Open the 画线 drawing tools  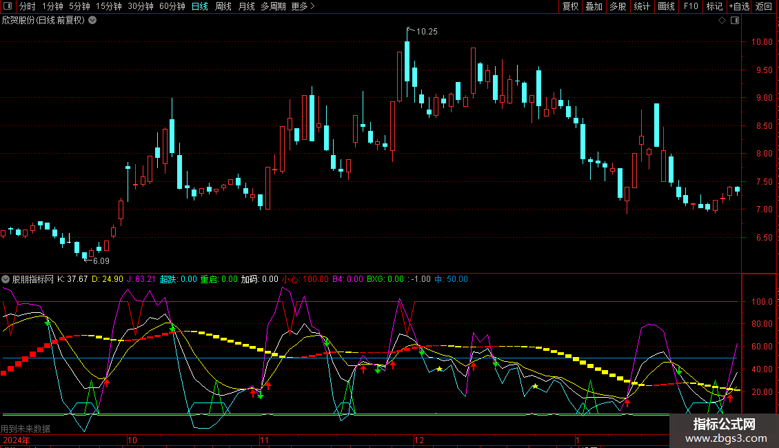(x=666, y=6)
